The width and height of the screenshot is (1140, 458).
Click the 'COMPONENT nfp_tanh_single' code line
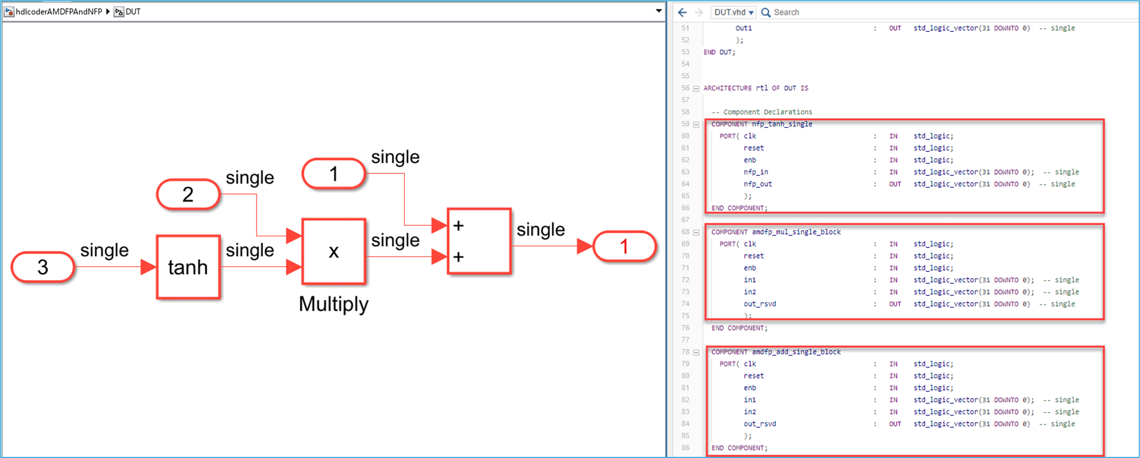(x=762, y=124)
